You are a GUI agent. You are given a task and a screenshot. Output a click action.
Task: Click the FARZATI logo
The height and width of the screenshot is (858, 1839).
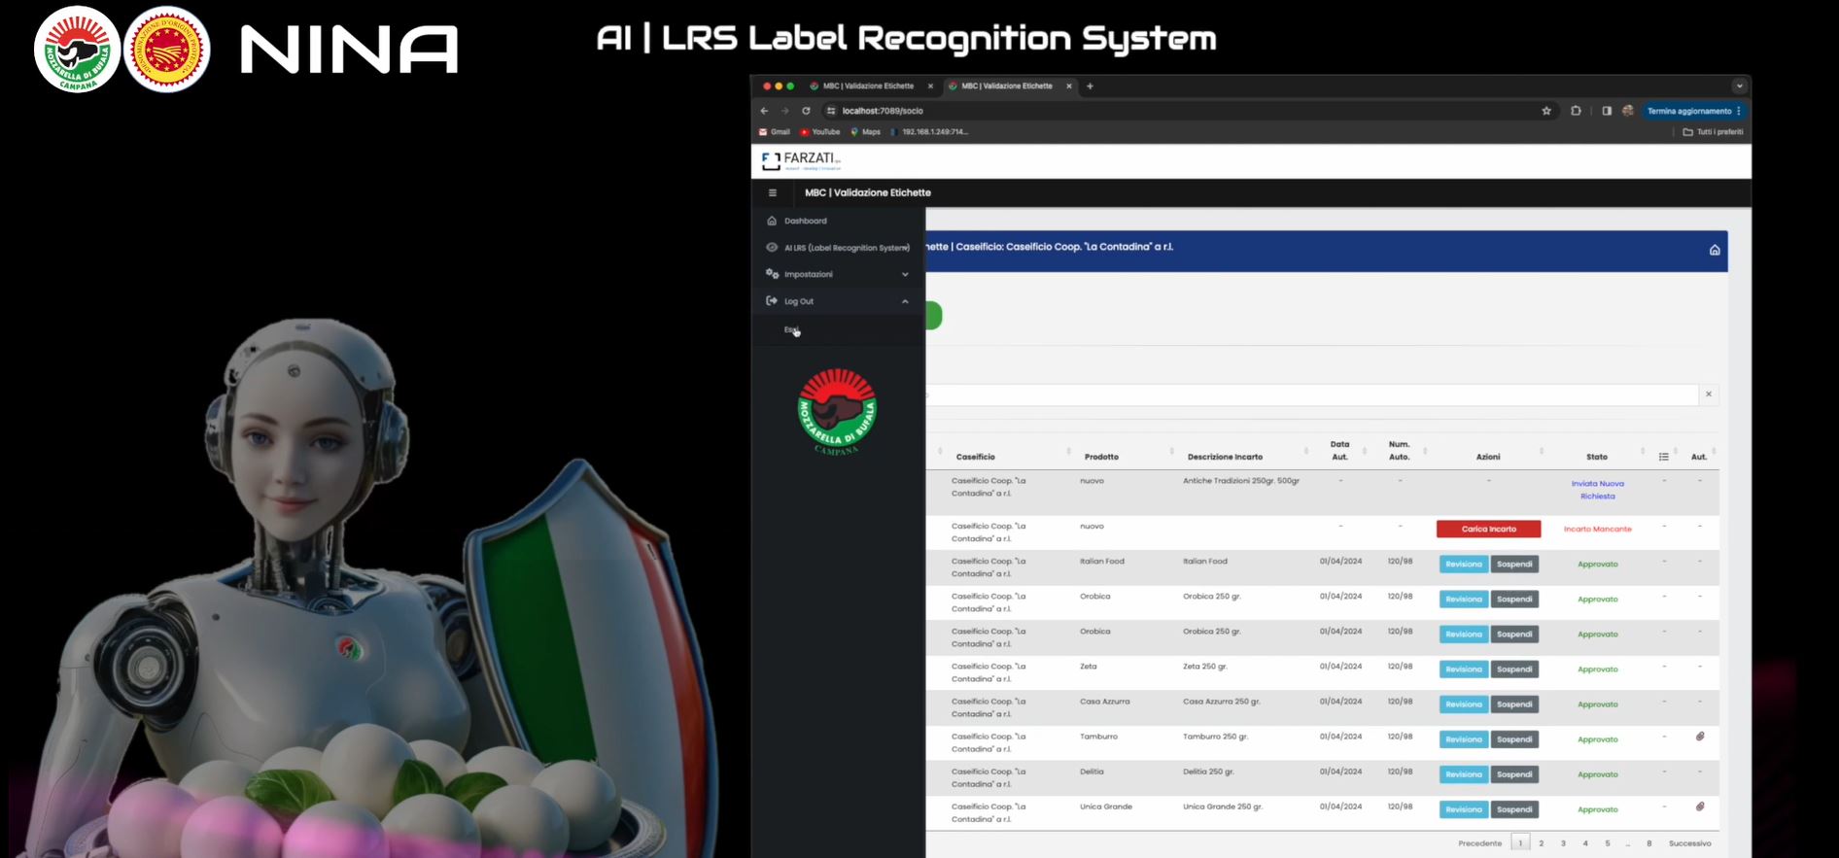(802, 160)
